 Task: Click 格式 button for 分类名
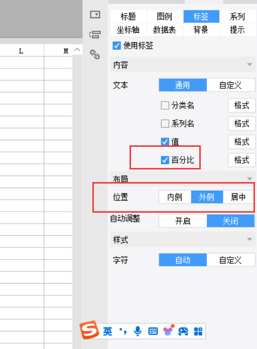pos(241,105)
